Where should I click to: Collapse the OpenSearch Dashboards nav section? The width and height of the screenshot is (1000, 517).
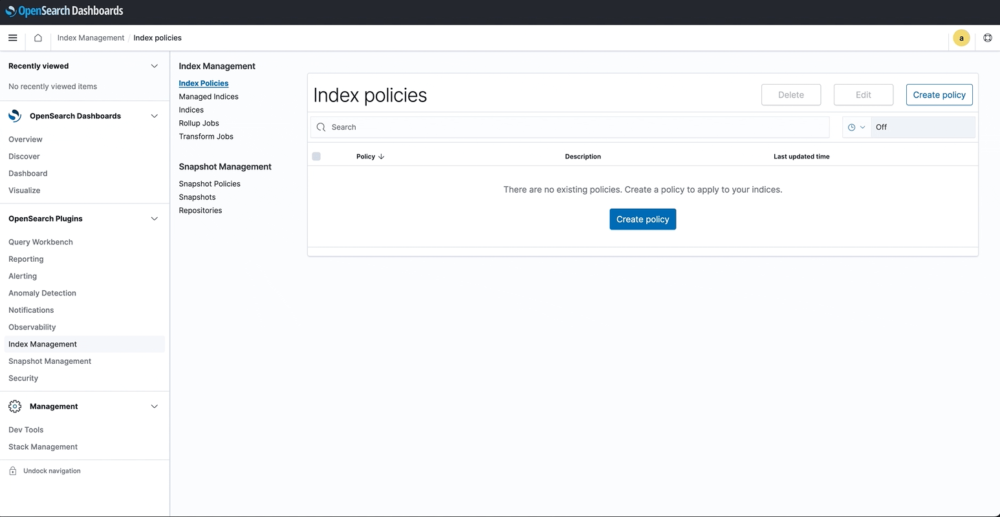pyautogui.click(x=154, y=116)
